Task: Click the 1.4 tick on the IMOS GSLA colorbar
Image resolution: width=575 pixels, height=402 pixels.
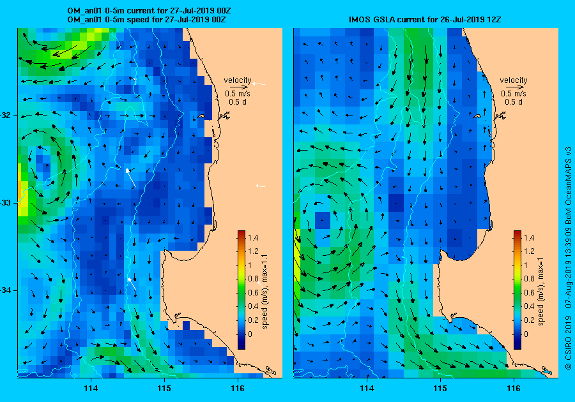Action: click(x=529, y=237)
